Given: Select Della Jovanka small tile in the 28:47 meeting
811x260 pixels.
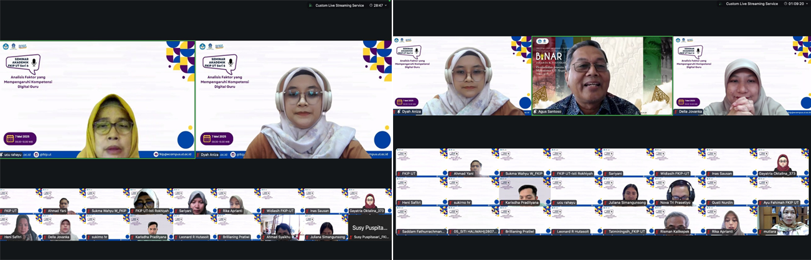Looking at the screenshot, I should 64,228.
